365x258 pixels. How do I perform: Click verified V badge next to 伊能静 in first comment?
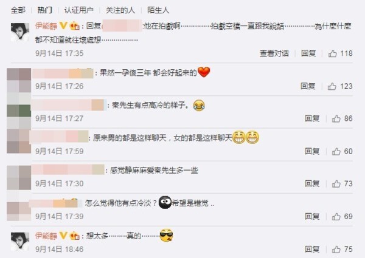63,25
